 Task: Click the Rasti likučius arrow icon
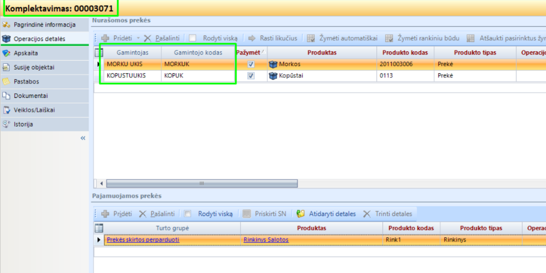tap(252, 38)
